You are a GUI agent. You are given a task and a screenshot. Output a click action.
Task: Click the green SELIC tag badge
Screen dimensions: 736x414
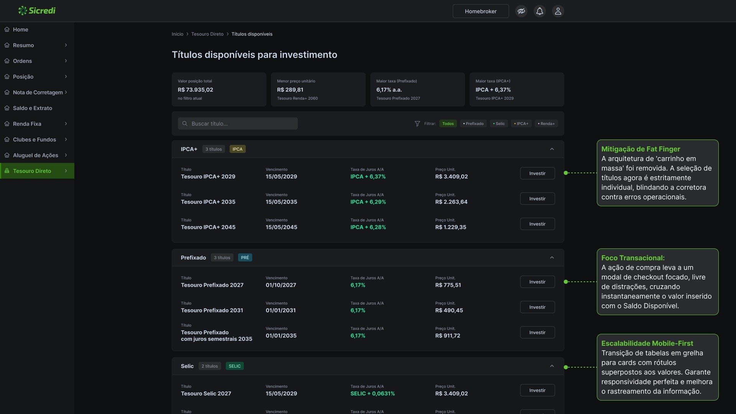(x=235, y=366)
